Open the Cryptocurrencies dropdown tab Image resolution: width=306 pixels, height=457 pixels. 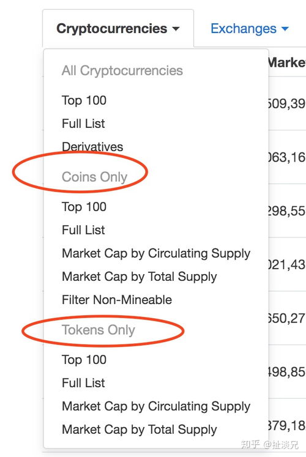pyautogui.click(x=118, y=29)
